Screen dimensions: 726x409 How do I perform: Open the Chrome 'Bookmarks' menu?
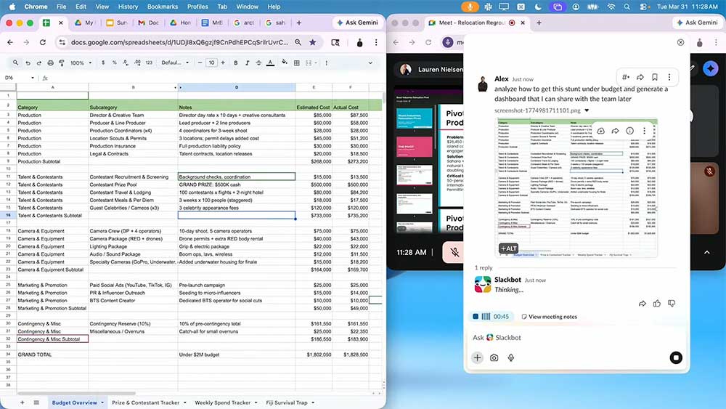(x=163, y=7)
